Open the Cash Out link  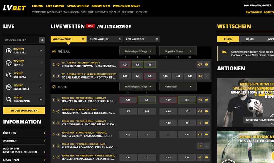[x=87, y=12]
